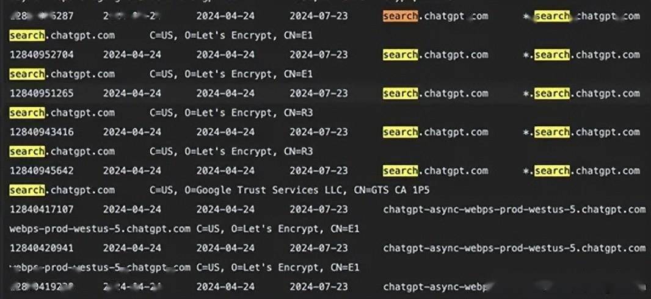Click search.chatgpt.com domain in row 12840951265
651x299 pixels.
[x=435, y=93]
